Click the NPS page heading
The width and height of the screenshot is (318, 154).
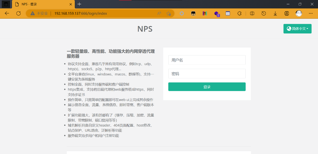click(x=145, y=29)
